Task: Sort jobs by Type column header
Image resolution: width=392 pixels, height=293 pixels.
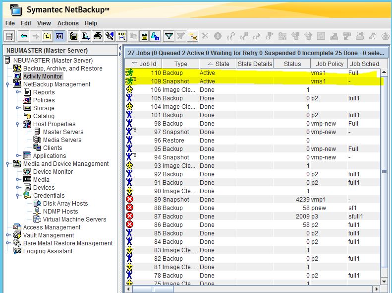Action: click(180, 64)
